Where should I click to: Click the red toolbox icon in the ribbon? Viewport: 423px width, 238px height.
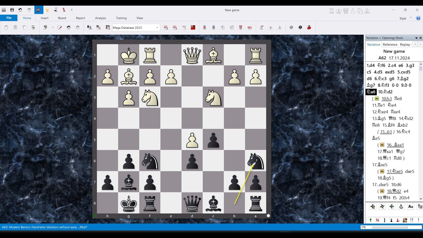click(x=309, y=27)
